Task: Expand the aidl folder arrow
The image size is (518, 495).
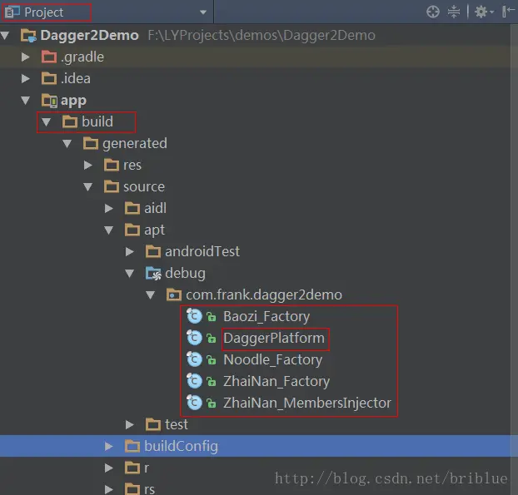Action: [109, 208]
